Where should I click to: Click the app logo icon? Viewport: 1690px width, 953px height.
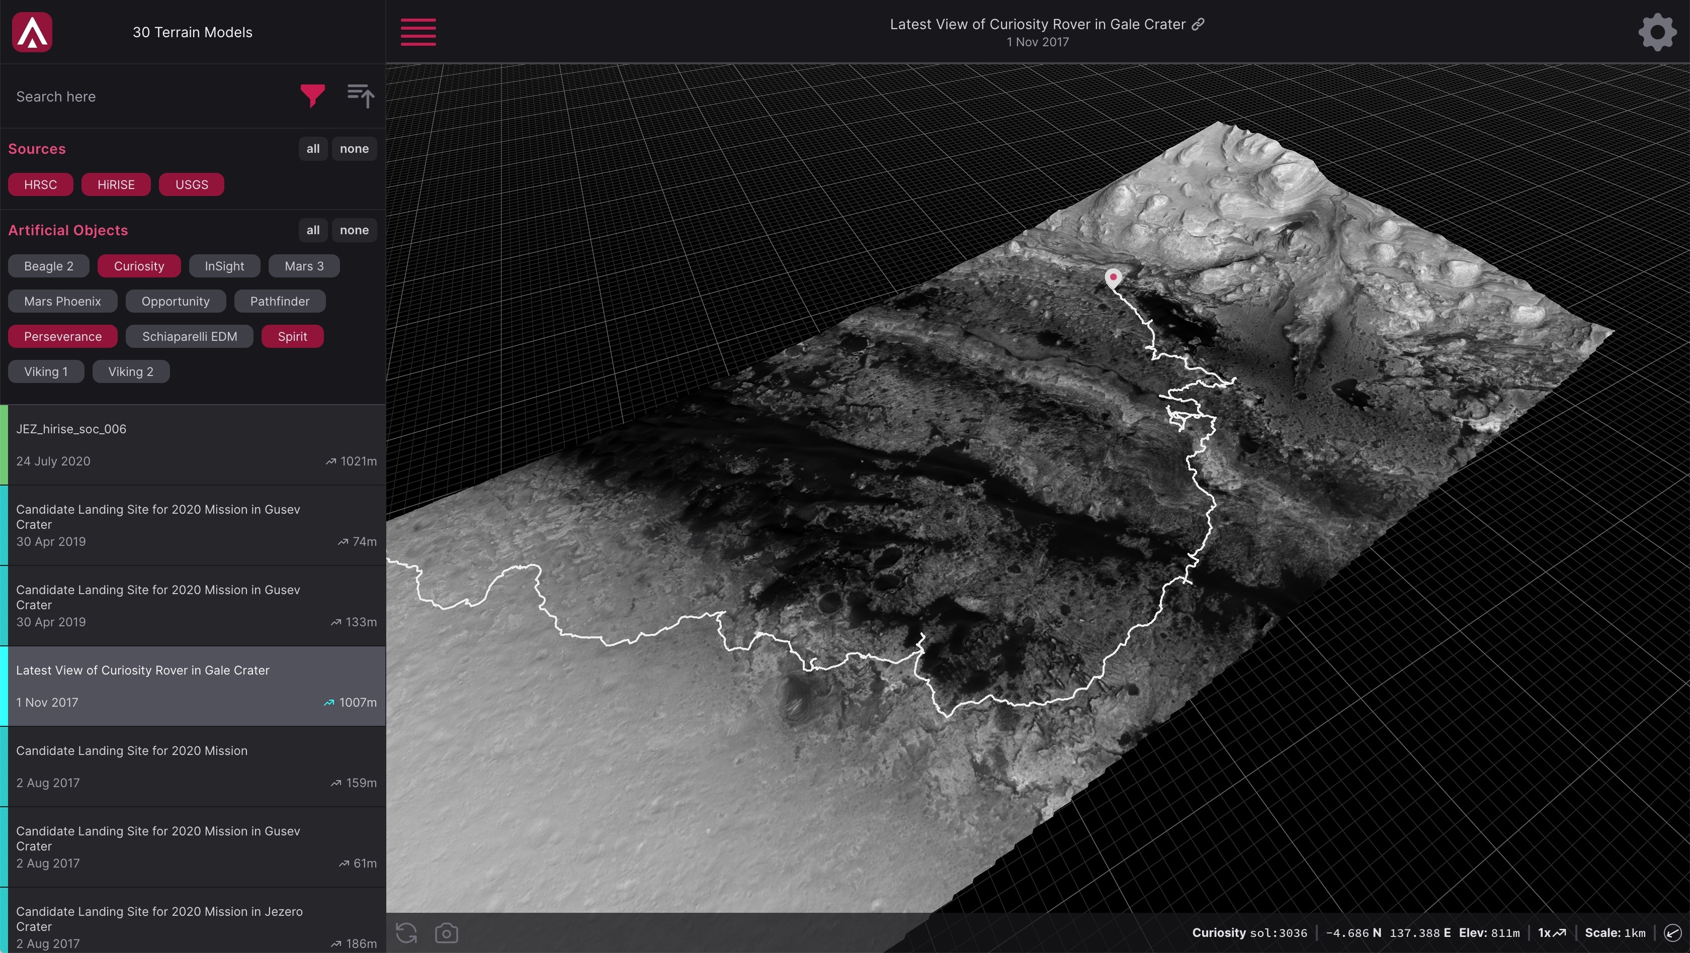(32, 32)
